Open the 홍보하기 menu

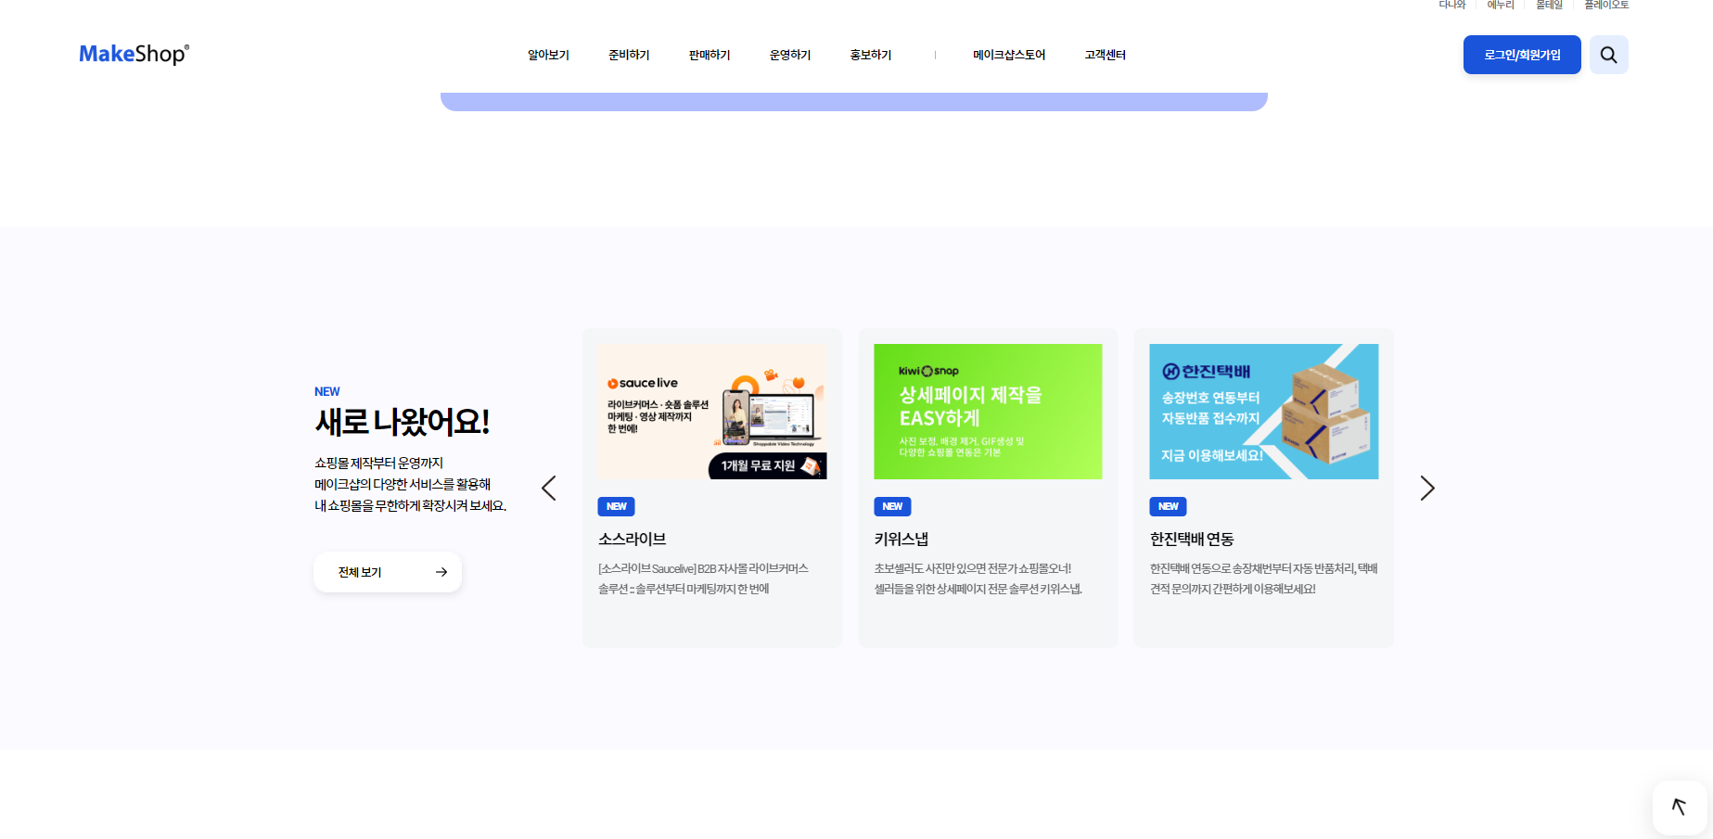[871, 55]
